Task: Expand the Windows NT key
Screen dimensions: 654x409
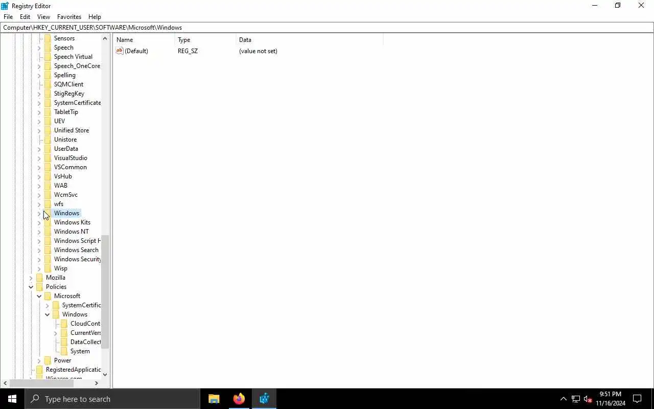Action: pos(39,232)
